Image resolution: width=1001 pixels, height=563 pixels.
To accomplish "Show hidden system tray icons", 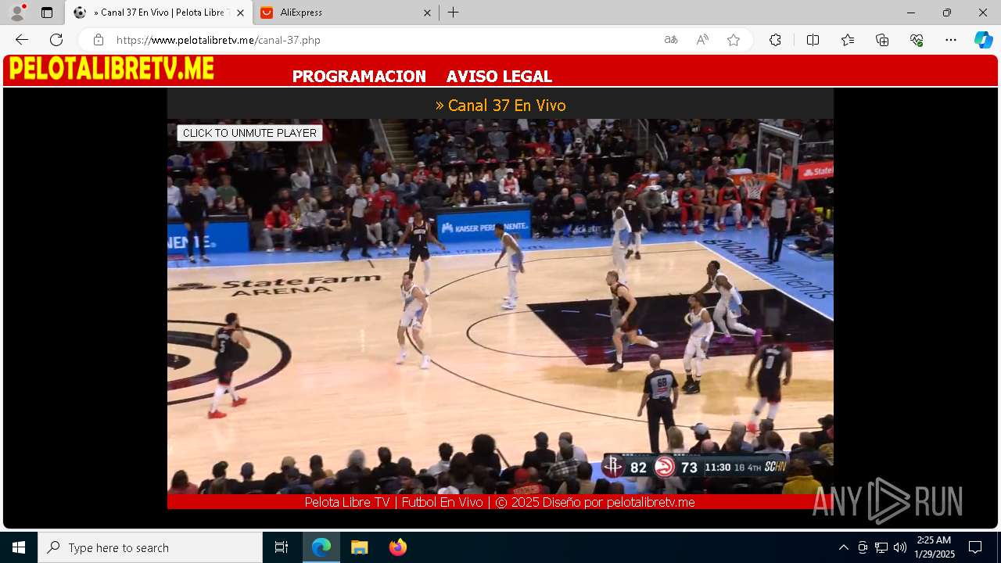I will click(x=843, y=547).
